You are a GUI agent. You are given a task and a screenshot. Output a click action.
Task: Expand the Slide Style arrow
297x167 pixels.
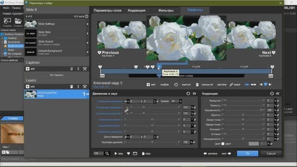pos(88,33)
